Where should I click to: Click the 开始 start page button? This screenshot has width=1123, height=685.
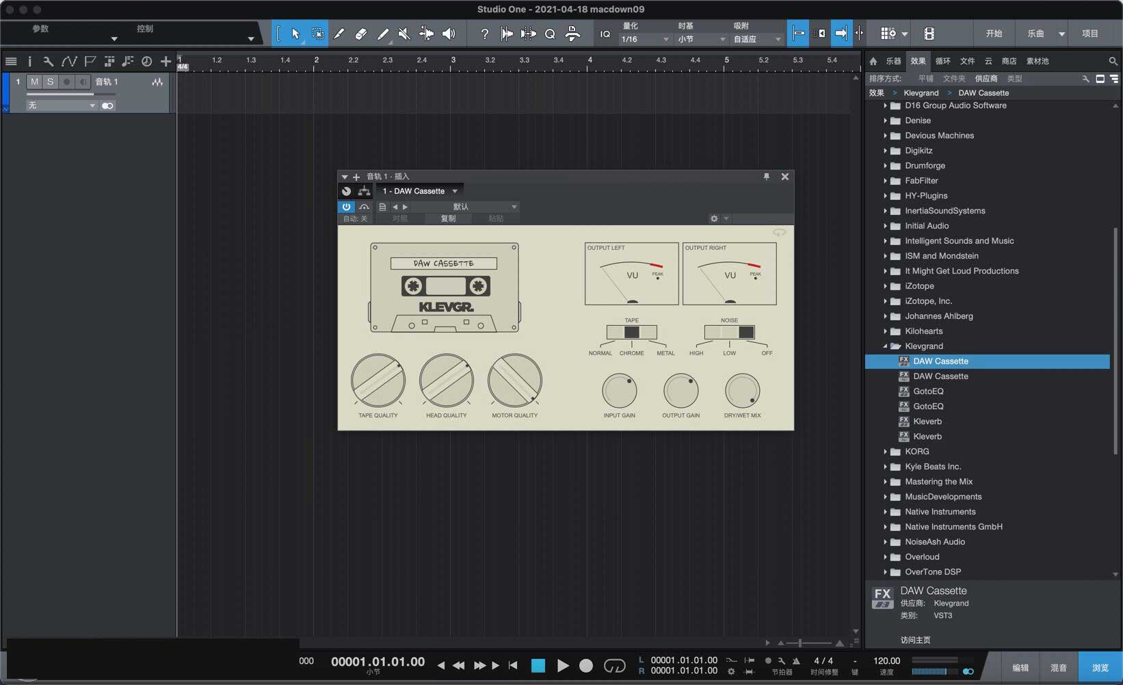994,34
